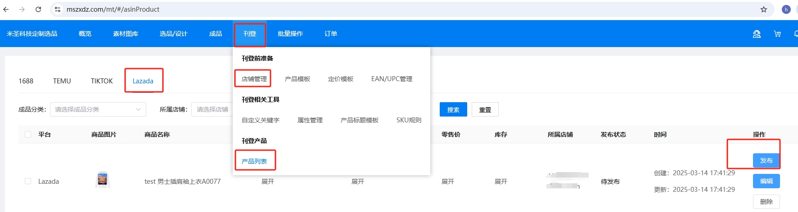
Task: Click the browser forward arrow
Action: [22, 9]
